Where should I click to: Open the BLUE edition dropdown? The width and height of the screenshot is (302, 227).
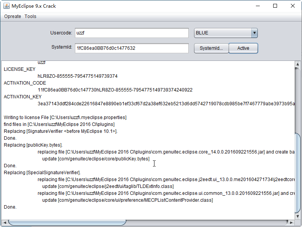pyautogui.click(x=226, y=33)
